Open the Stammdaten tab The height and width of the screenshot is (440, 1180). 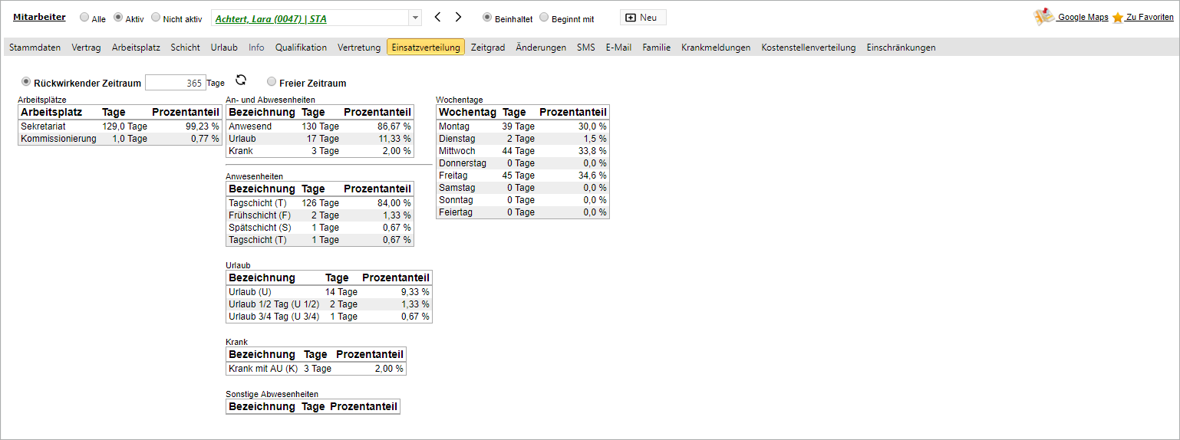pos(35,48)
